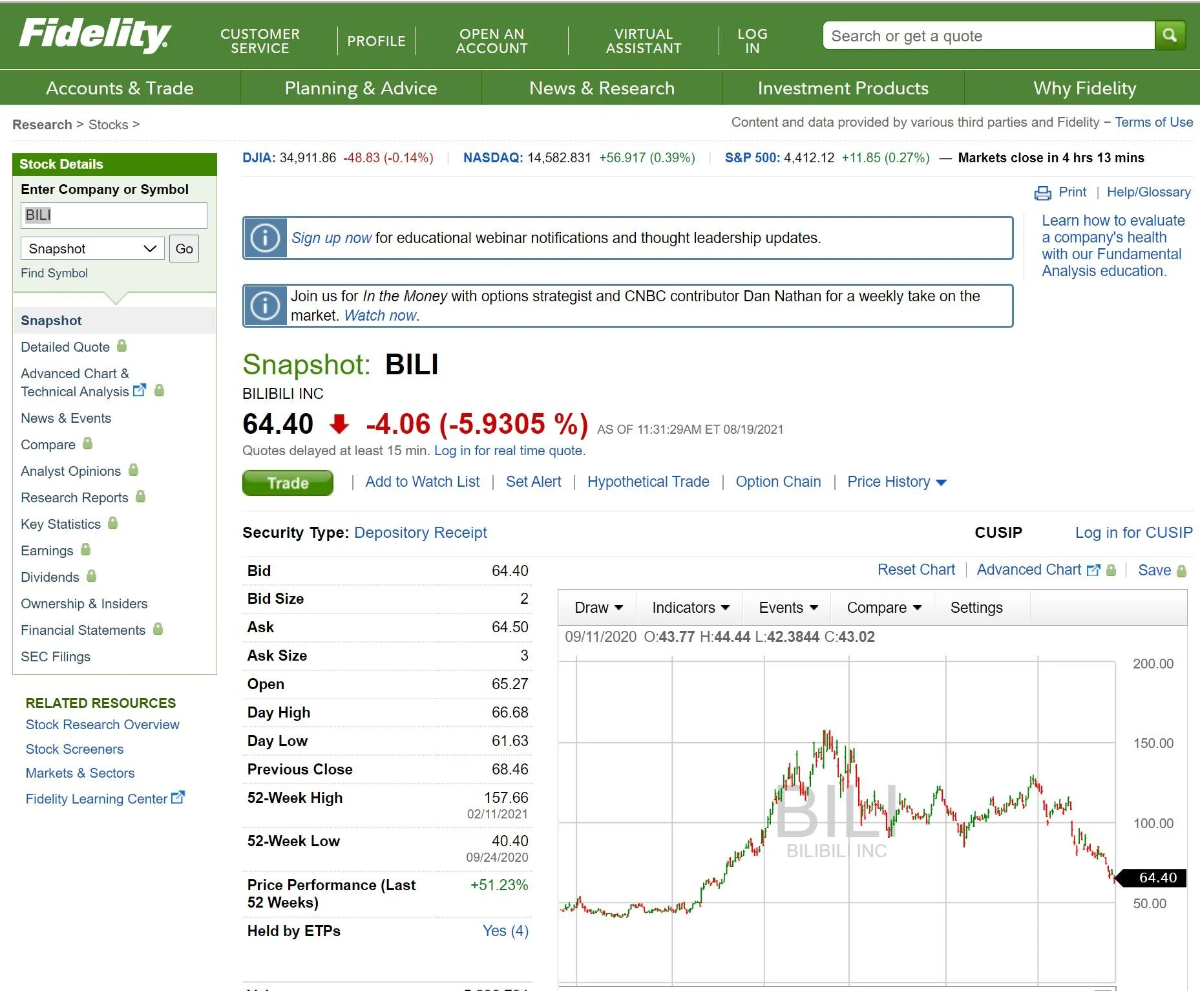
Task: Click Log in for CUSIP
Action: (x=1133, y=533)
